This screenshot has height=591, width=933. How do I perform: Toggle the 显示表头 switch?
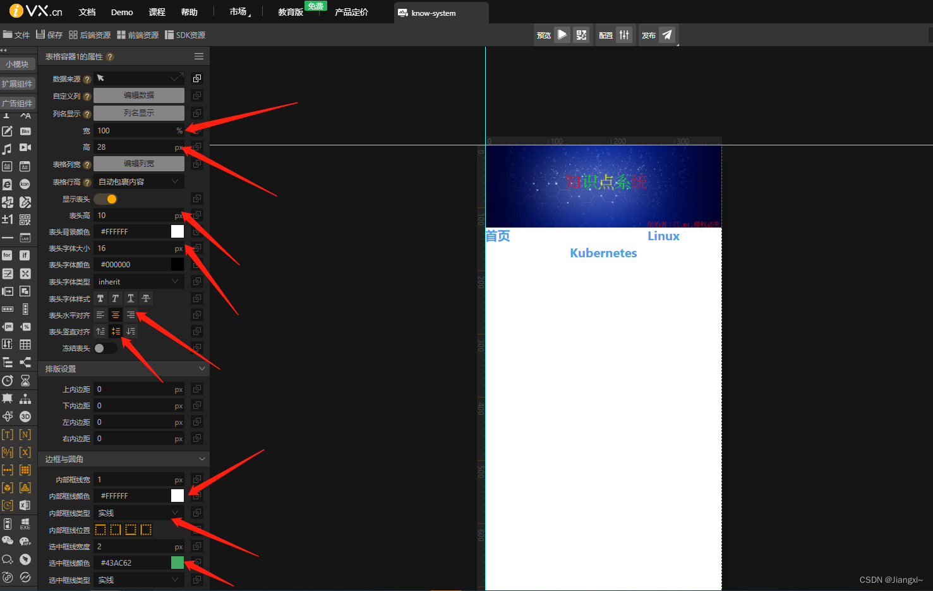tap(105, 199)
